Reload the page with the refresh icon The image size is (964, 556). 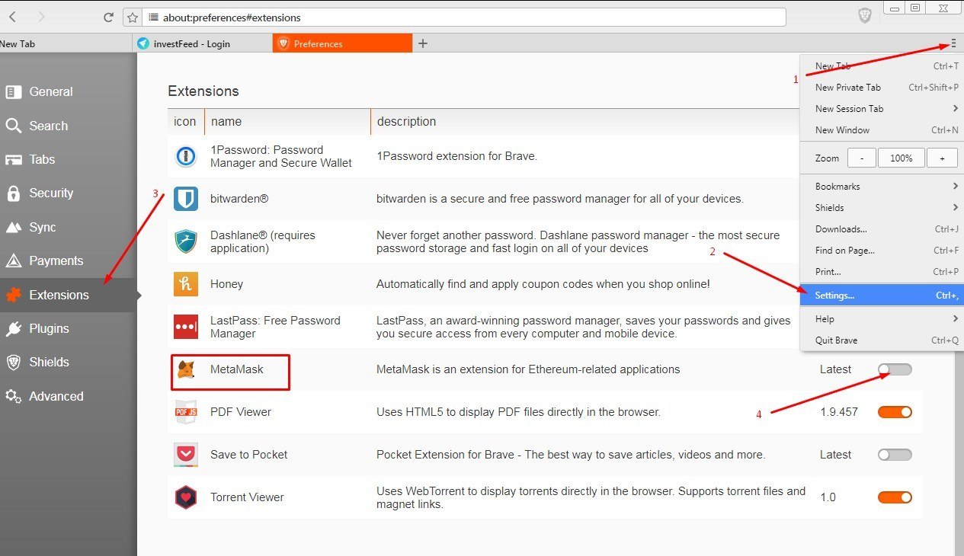(x=108, y=17)
